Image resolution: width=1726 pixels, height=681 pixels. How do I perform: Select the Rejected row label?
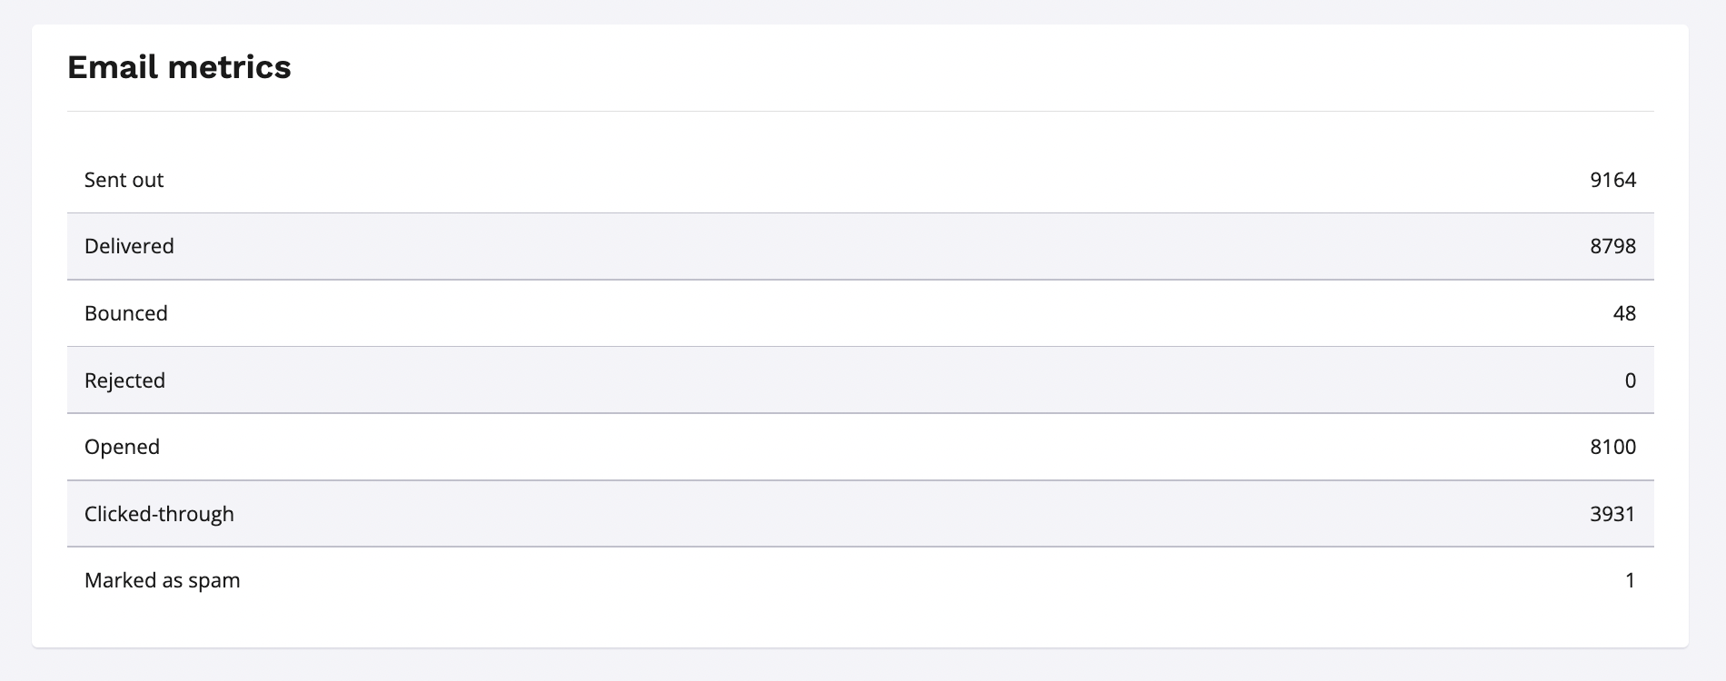[124, 380]
